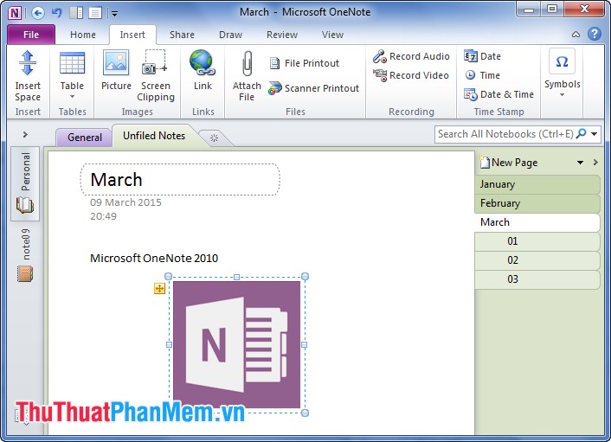This screenshot has width=611, height=442.
Task: Open the February page
Action: [537, 203]
